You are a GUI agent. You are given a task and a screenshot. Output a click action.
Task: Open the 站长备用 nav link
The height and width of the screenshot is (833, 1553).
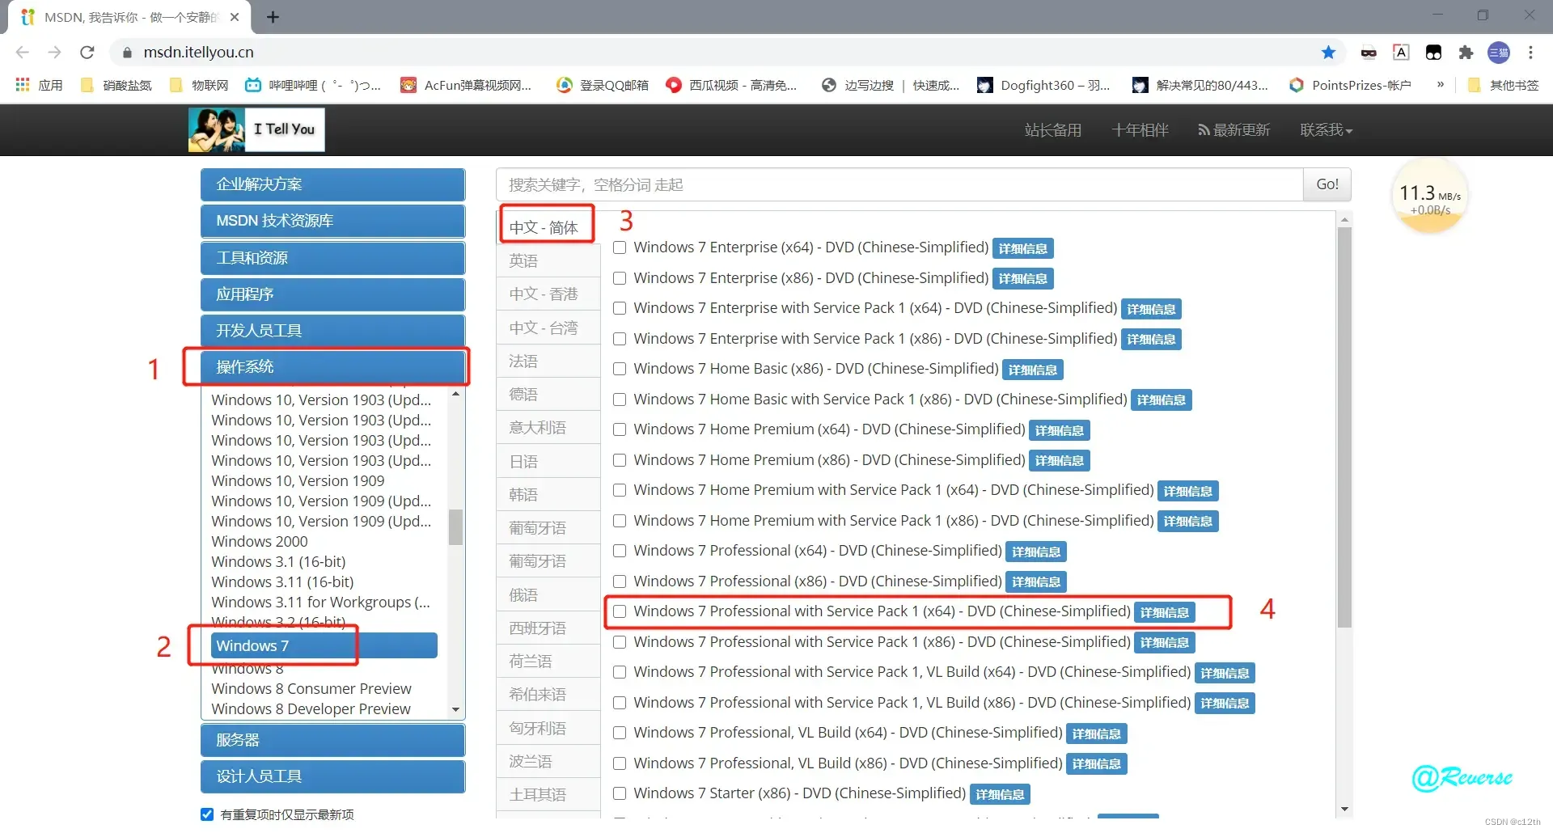coord(1053,130)
